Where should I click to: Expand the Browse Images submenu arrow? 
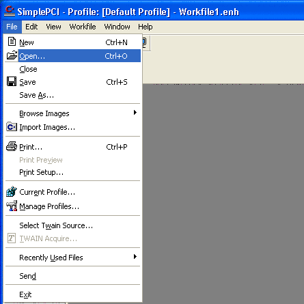click(135, 113)
